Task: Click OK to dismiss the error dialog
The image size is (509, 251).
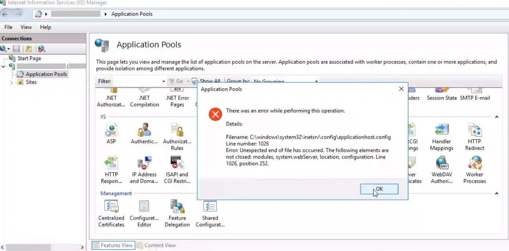Action: (379, 189)
